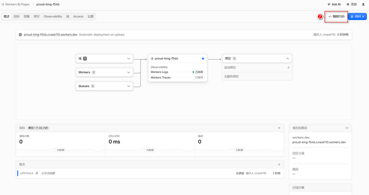Click the proud-king-f54b worker node title

click(x=167, y=59)
